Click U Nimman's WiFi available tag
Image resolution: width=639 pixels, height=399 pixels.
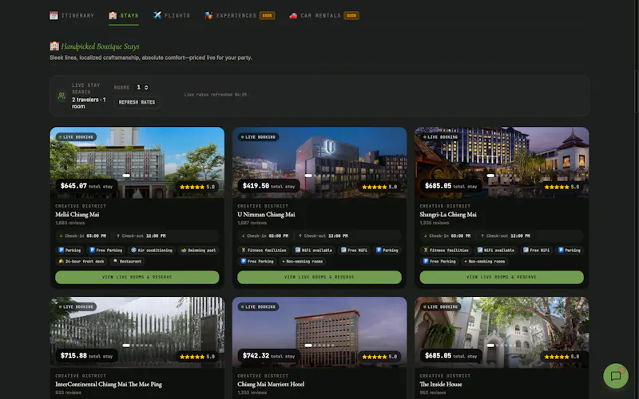click(x=313, y=251)
